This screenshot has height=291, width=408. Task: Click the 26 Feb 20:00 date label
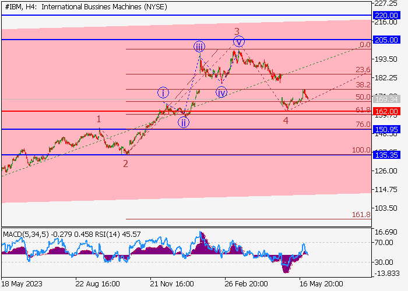pos(246,284)
